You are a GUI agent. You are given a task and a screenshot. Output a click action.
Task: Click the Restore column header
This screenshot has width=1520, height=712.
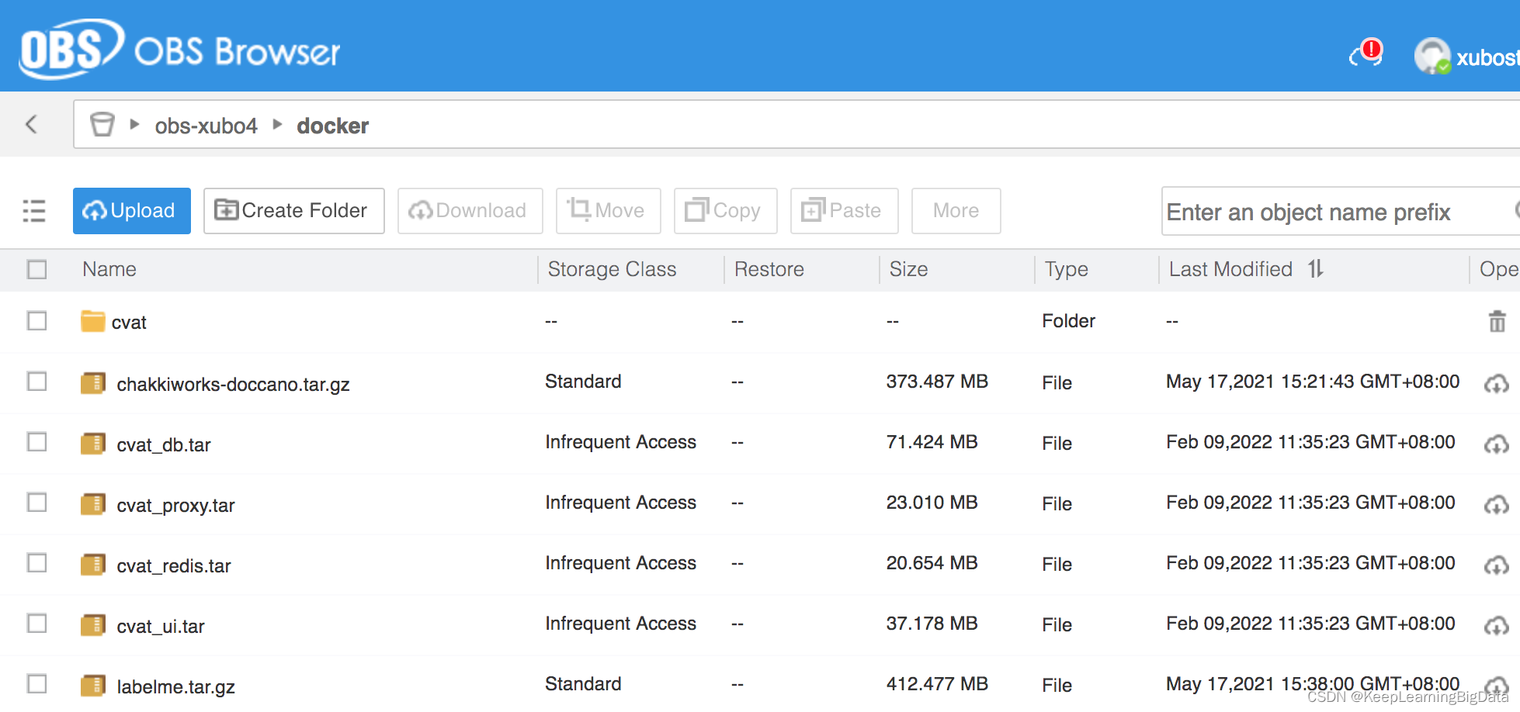tap(769, 269)
